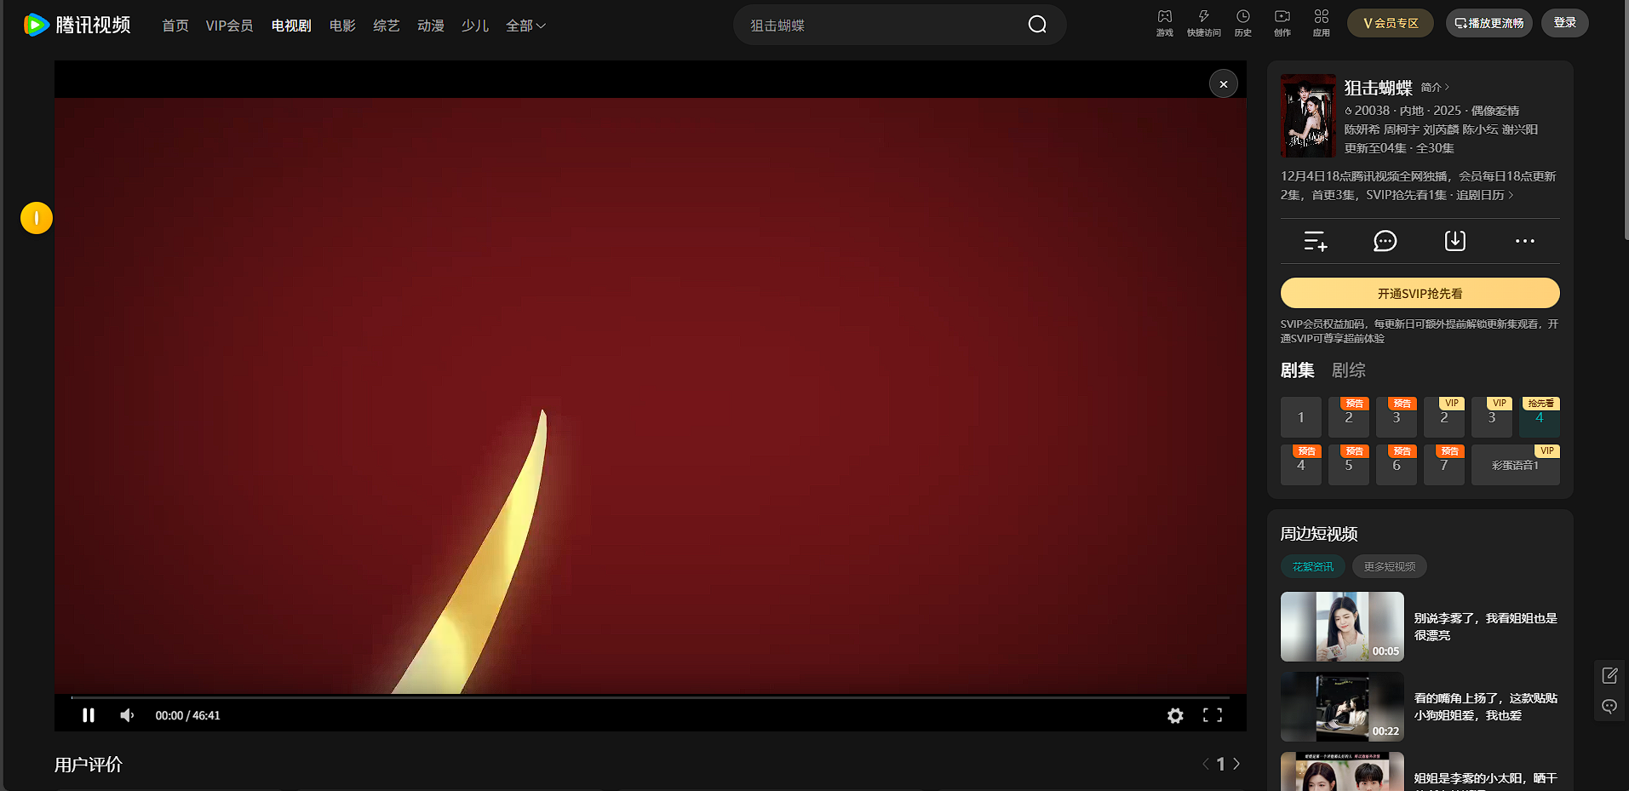Screen dimensions: 1629x791
Task: Select the 电影 menu item
Action: pyautogui.click(x=341, y=26)
